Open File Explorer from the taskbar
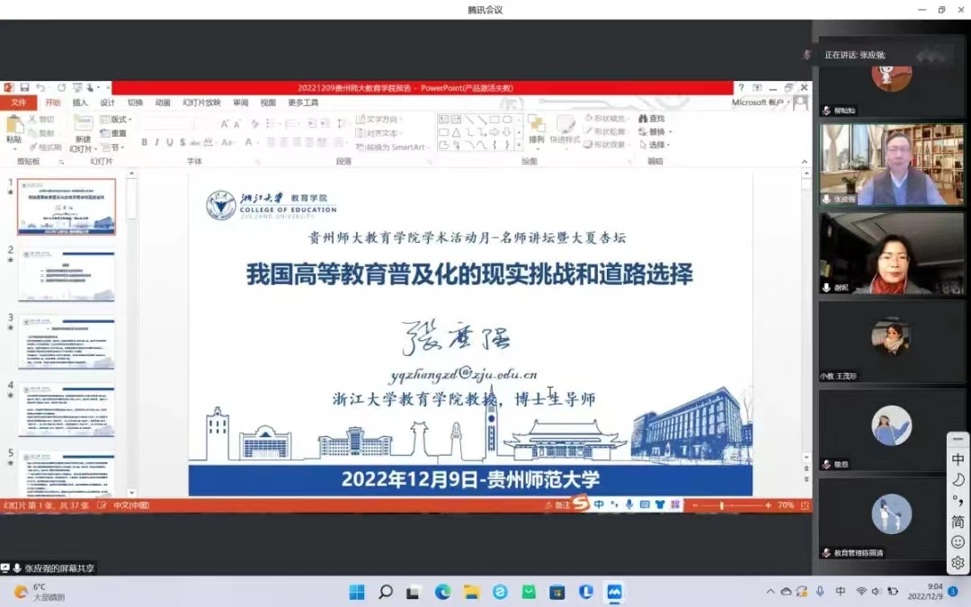This screenshot has height=607, width=971. pyautogui.click(x=471, y=592)
